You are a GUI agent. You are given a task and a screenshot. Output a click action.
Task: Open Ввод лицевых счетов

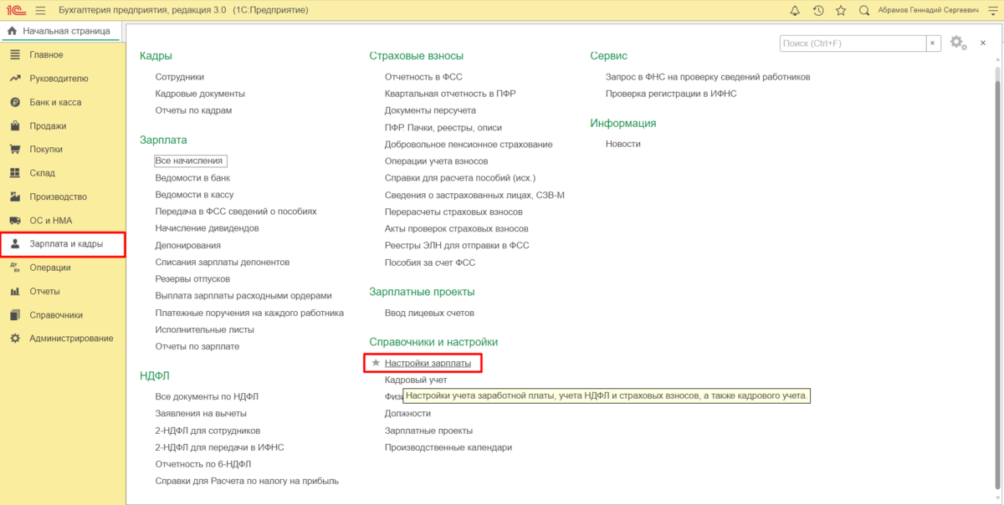429,313
